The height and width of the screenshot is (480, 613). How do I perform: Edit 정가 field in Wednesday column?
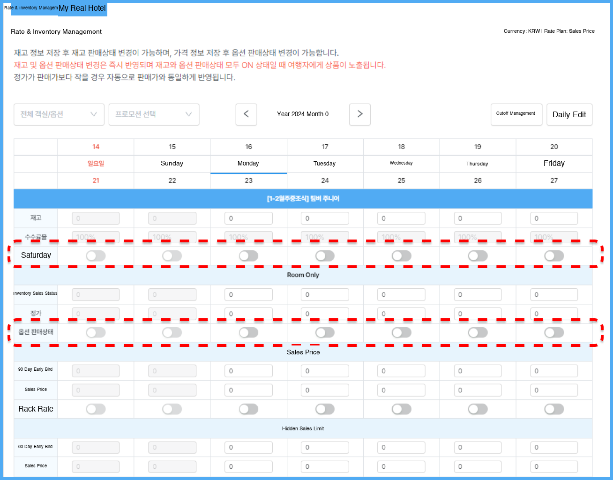pyautogui.click(x=401, y=314)
